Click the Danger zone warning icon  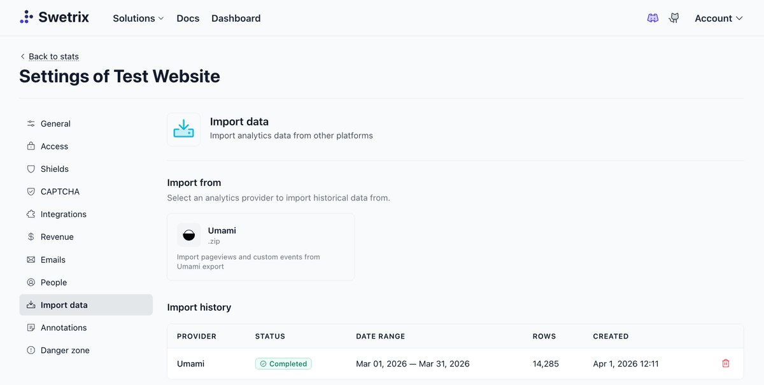(x=31, y=351)
